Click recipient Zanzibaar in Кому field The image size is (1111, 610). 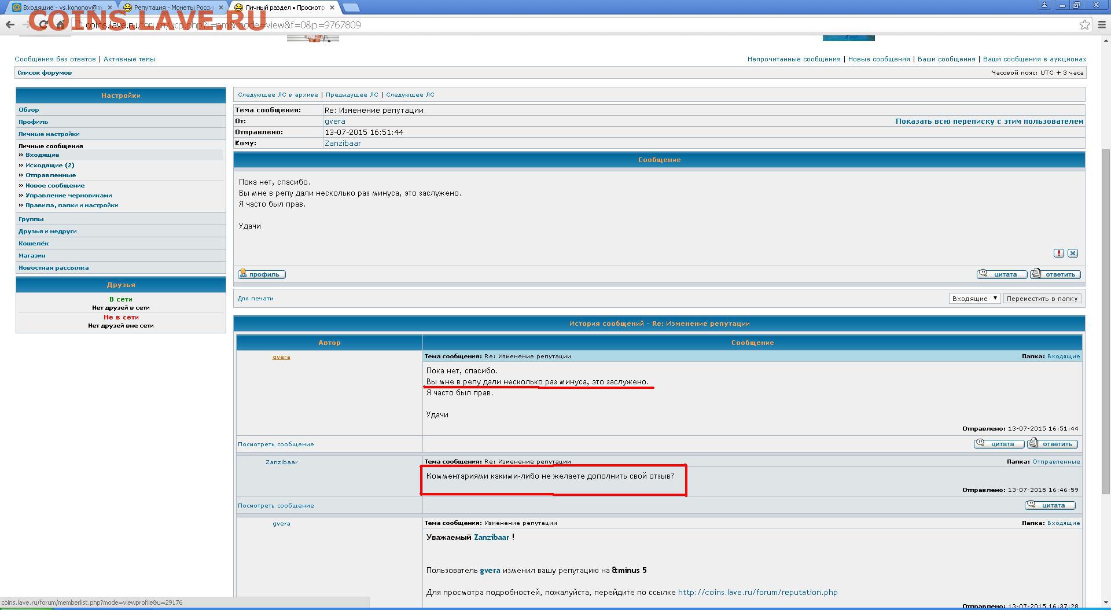coord(343,144)
